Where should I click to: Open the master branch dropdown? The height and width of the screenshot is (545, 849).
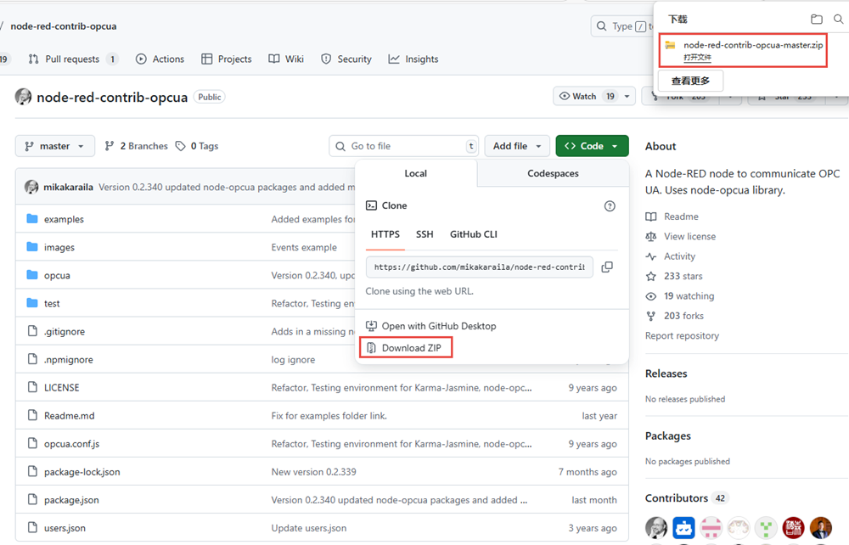(x=54, y=146)
